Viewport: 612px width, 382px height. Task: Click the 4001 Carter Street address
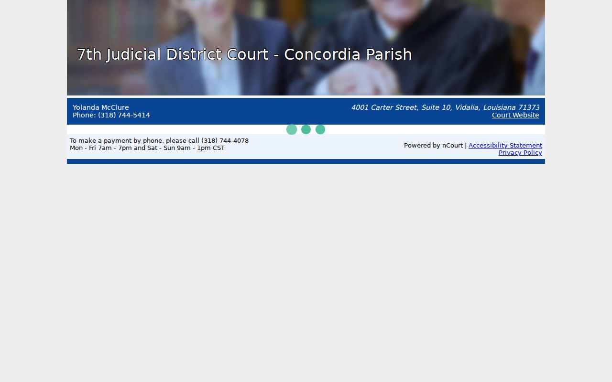click(x=445, y=107)
